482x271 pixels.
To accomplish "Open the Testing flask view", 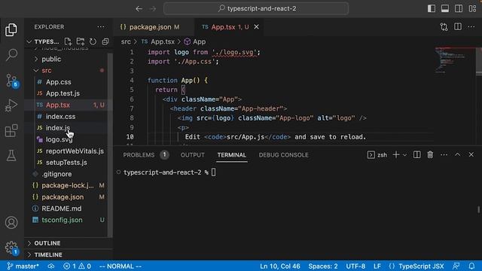I will point(11,156).
